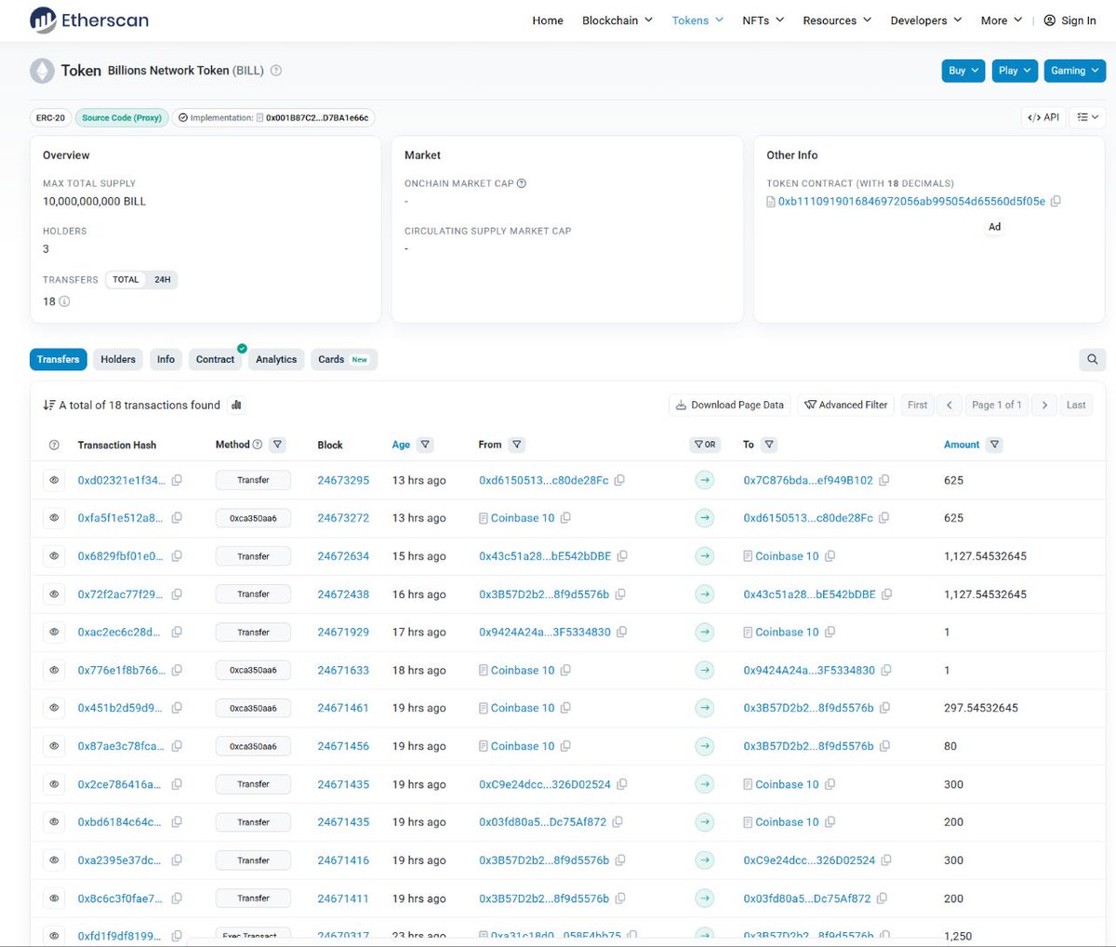This screenshot has width=1116, height=947.
Task: View details eye icon for 0x87ae3c78fca
Action: point(54,746)
